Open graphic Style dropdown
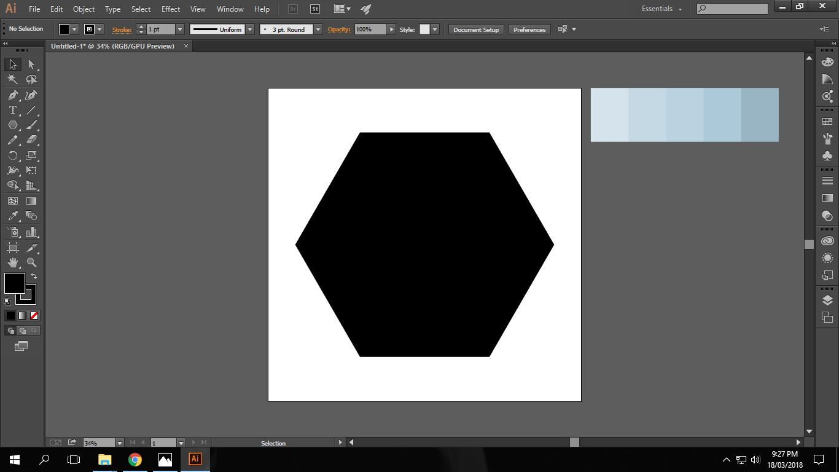839x472 pixels. (435, 29)
